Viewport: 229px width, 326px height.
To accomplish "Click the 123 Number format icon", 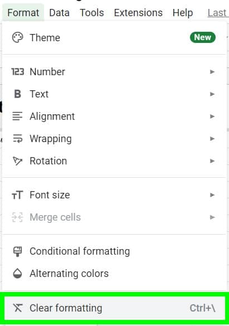I will (18, 72).
